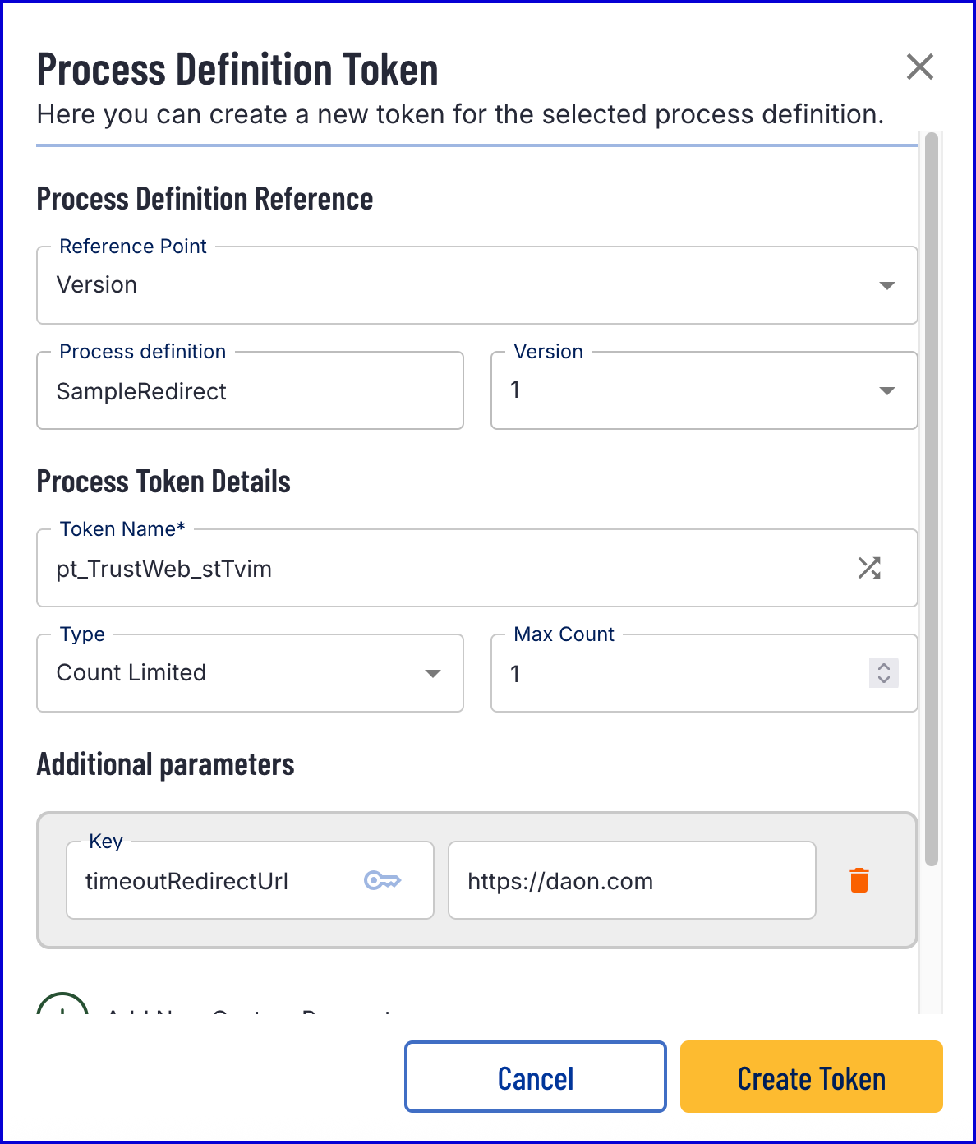Click the value field containing https://daon.com
Screen dimensions: 976x1144
click(x=631, y=881)
